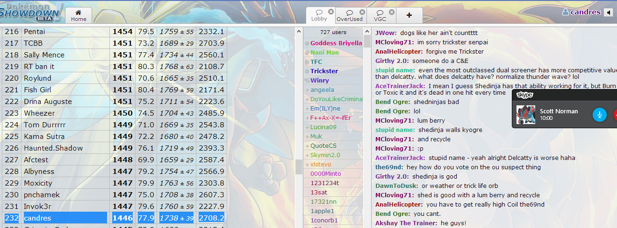Click AceTrainerJack's name in the chat
Image resolution: width=617 pixels, height=228 pixels.
[400, 86]
